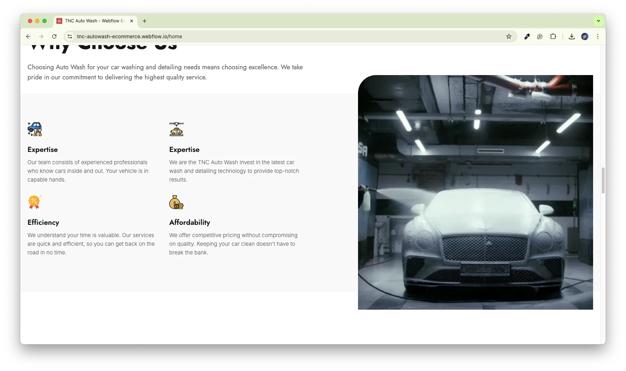Close the TNC Auto Wash tab

(132, 21)
